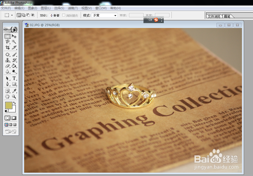Open the tool preset picker arrow
Image resolution: width=253 pixels, height=176 pixels.
12,16
